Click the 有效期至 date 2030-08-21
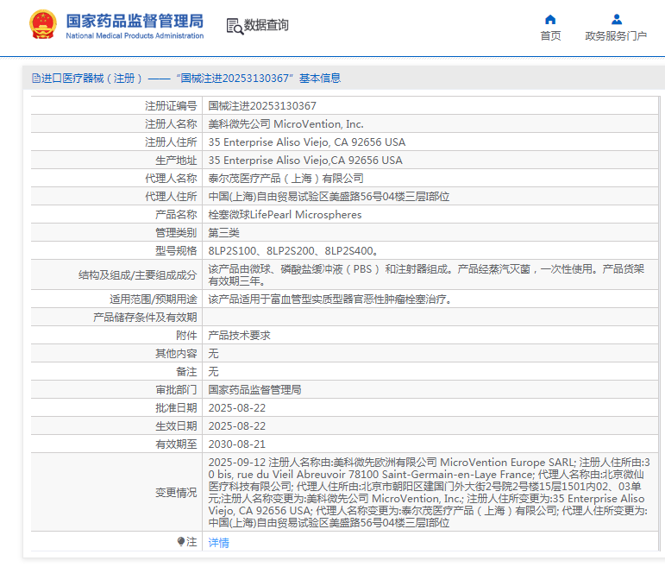Viewport: 665px width, 567px height. pos(237,444)
